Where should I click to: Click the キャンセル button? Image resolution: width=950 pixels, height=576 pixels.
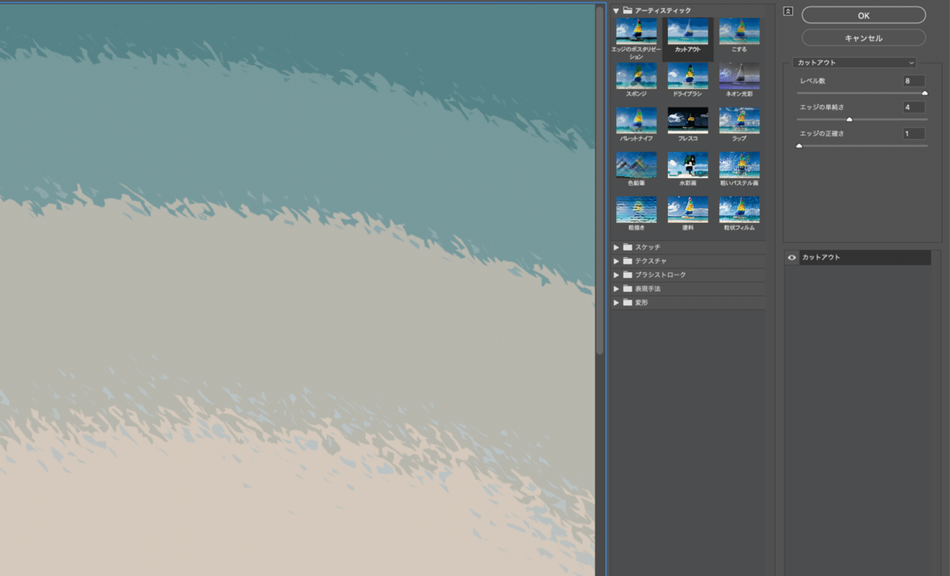864,38
